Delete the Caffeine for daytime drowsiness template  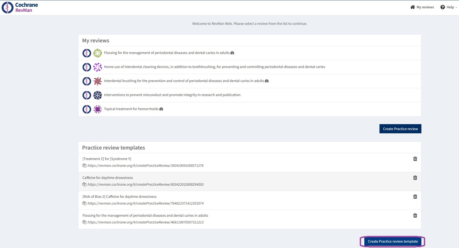click(x=415, y=178)
